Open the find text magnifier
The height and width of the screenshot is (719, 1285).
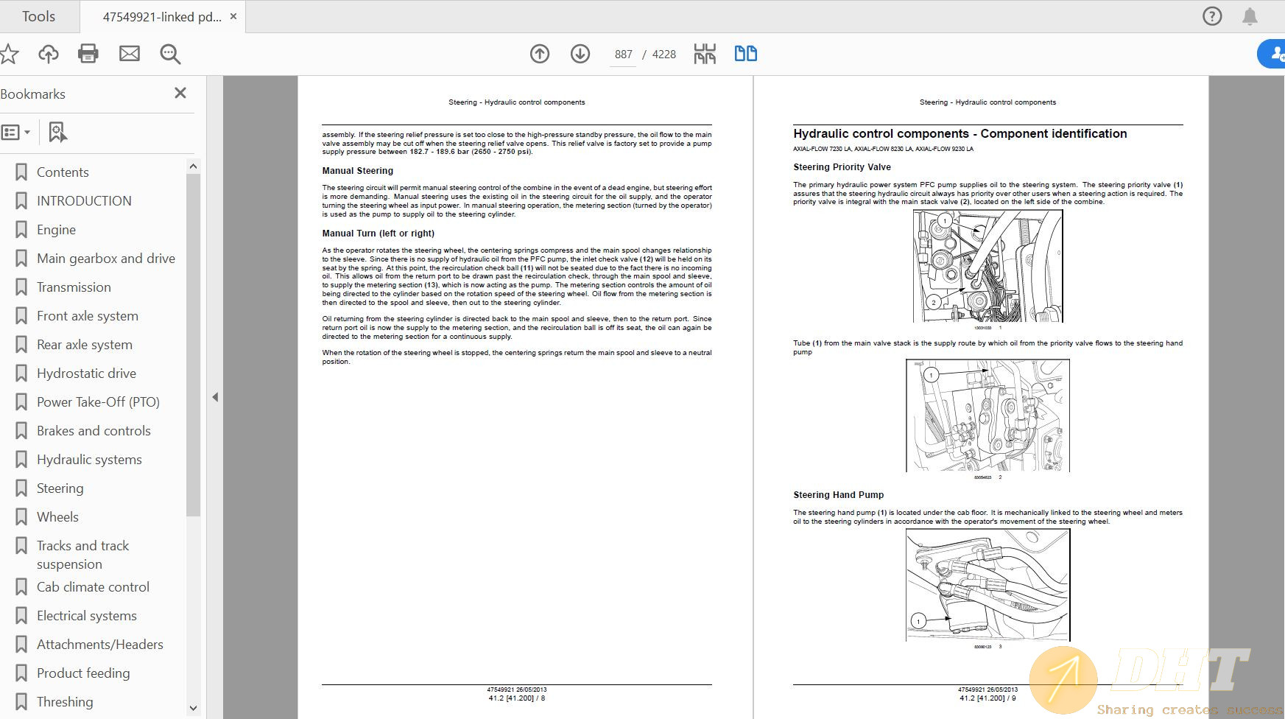coord(170,54)
